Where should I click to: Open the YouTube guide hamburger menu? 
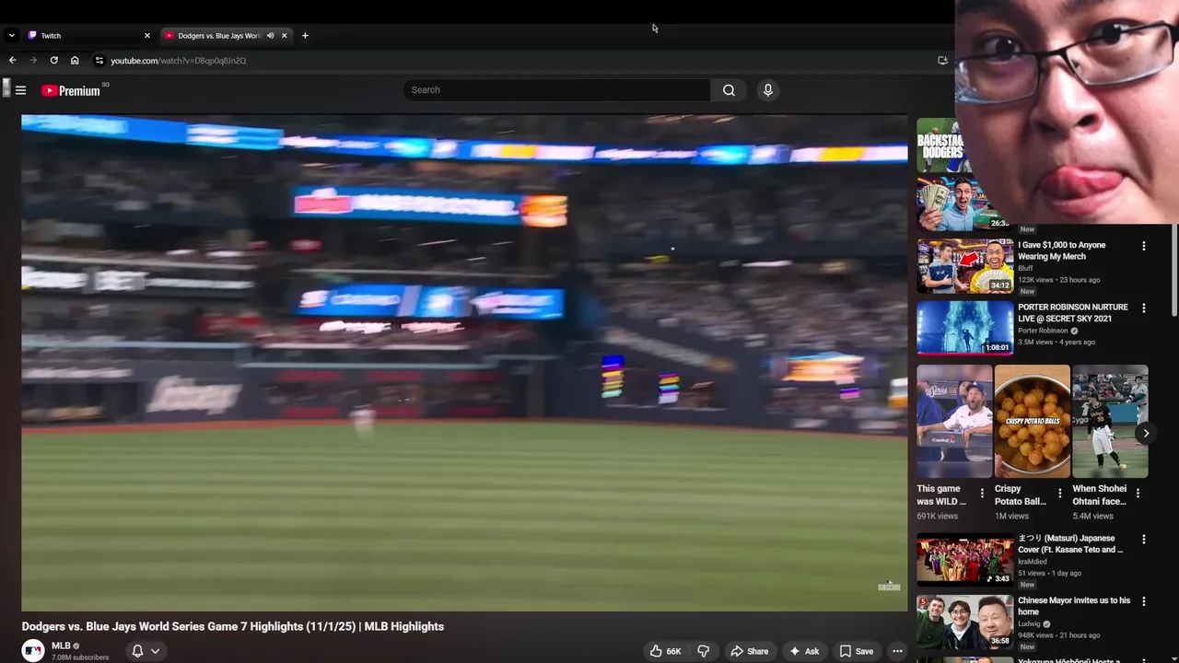pos(20,90)
